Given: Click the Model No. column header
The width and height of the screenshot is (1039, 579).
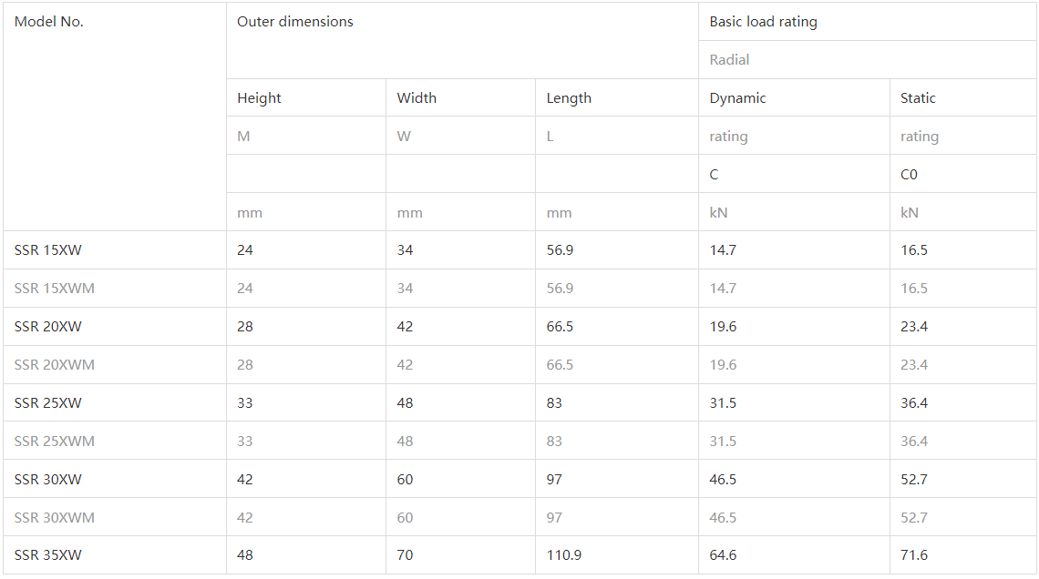Looking at the screenshot, I should point(49,22).
